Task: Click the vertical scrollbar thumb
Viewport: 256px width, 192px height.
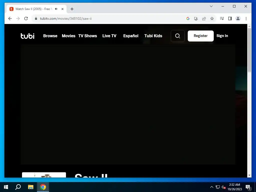Action: coord(249,50)
